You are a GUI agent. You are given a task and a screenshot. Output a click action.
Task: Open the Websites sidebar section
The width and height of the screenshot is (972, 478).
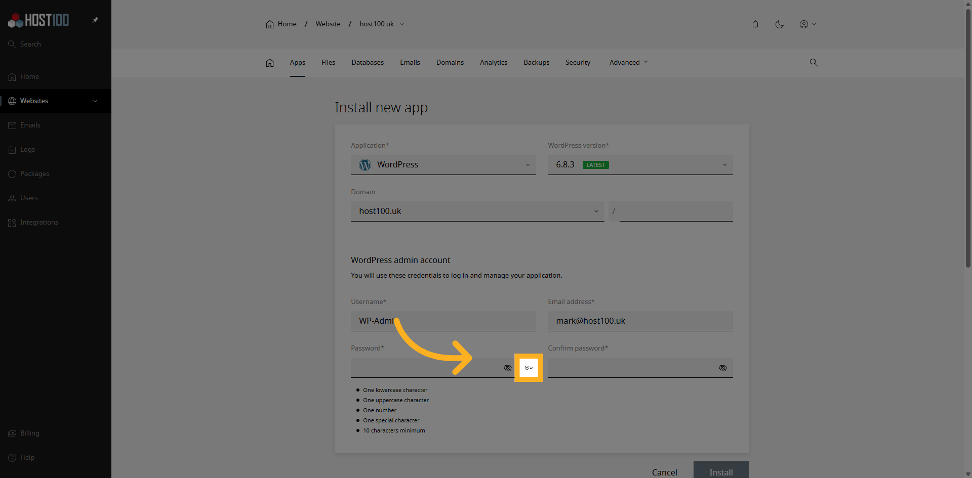tap(56, 101)
